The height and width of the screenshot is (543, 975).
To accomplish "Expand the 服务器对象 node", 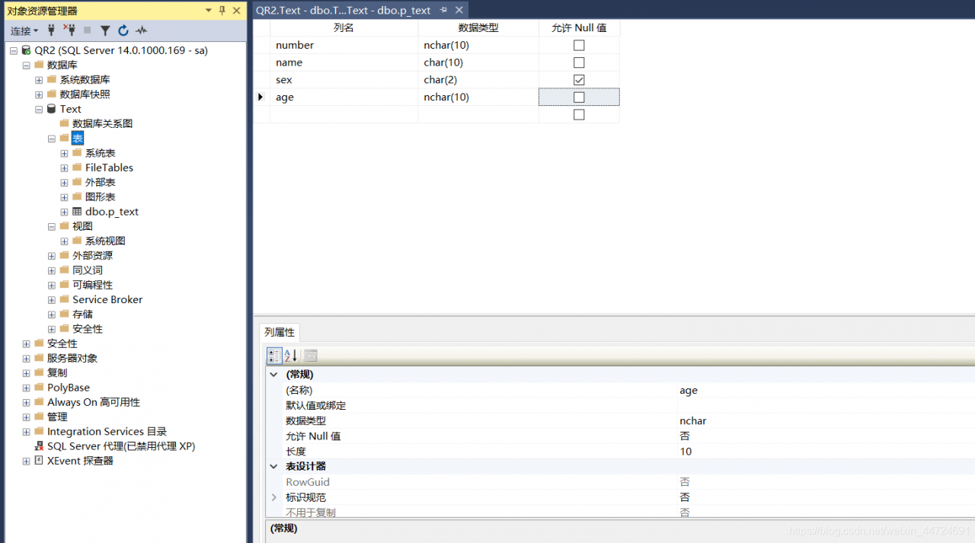I will point(27,358).
